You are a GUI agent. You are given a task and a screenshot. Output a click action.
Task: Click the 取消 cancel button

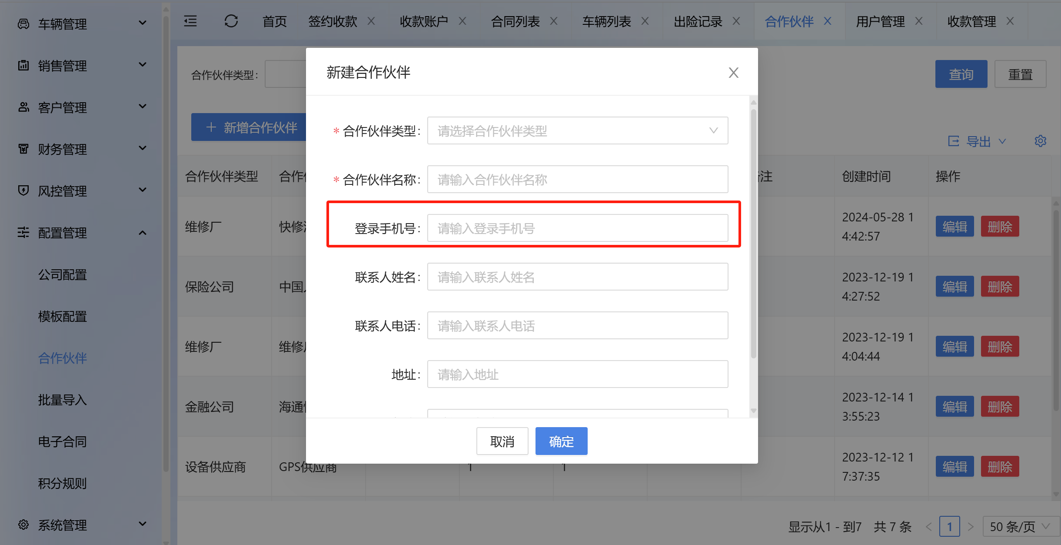502,441
